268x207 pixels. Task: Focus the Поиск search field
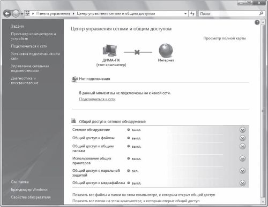[228, 13]
